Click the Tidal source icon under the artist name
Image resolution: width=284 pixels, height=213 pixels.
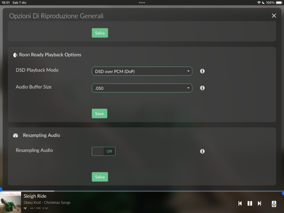tap(26, 208)
